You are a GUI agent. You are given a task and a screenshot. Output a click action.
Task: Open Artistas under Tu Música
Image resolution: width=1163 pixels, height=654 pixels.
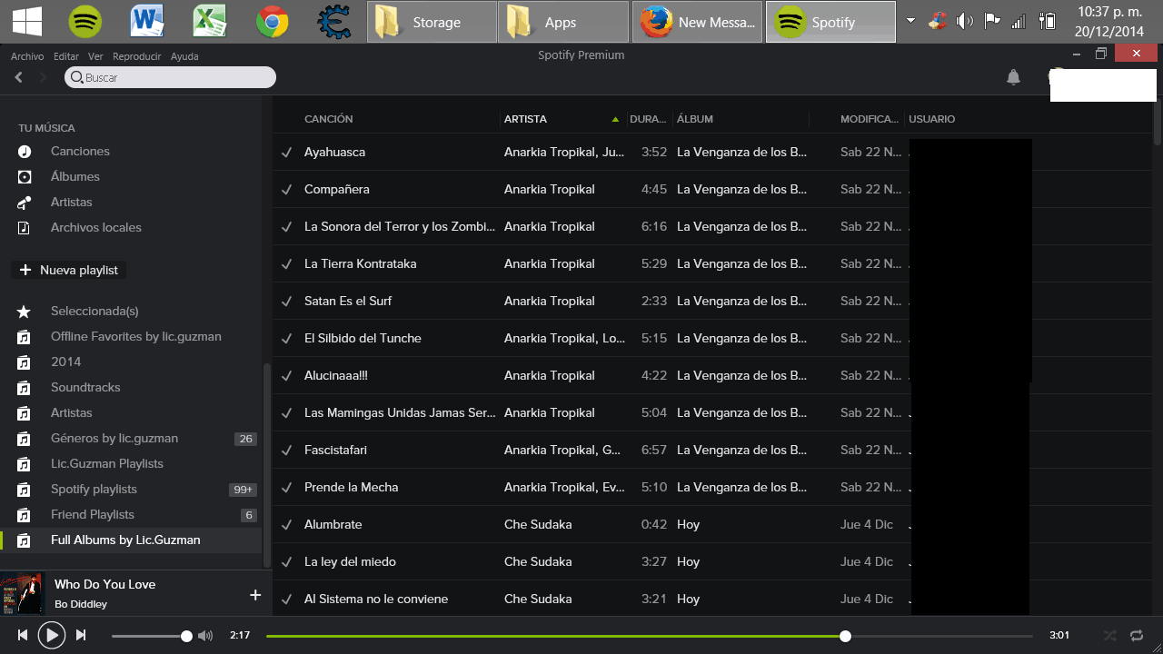72,203
